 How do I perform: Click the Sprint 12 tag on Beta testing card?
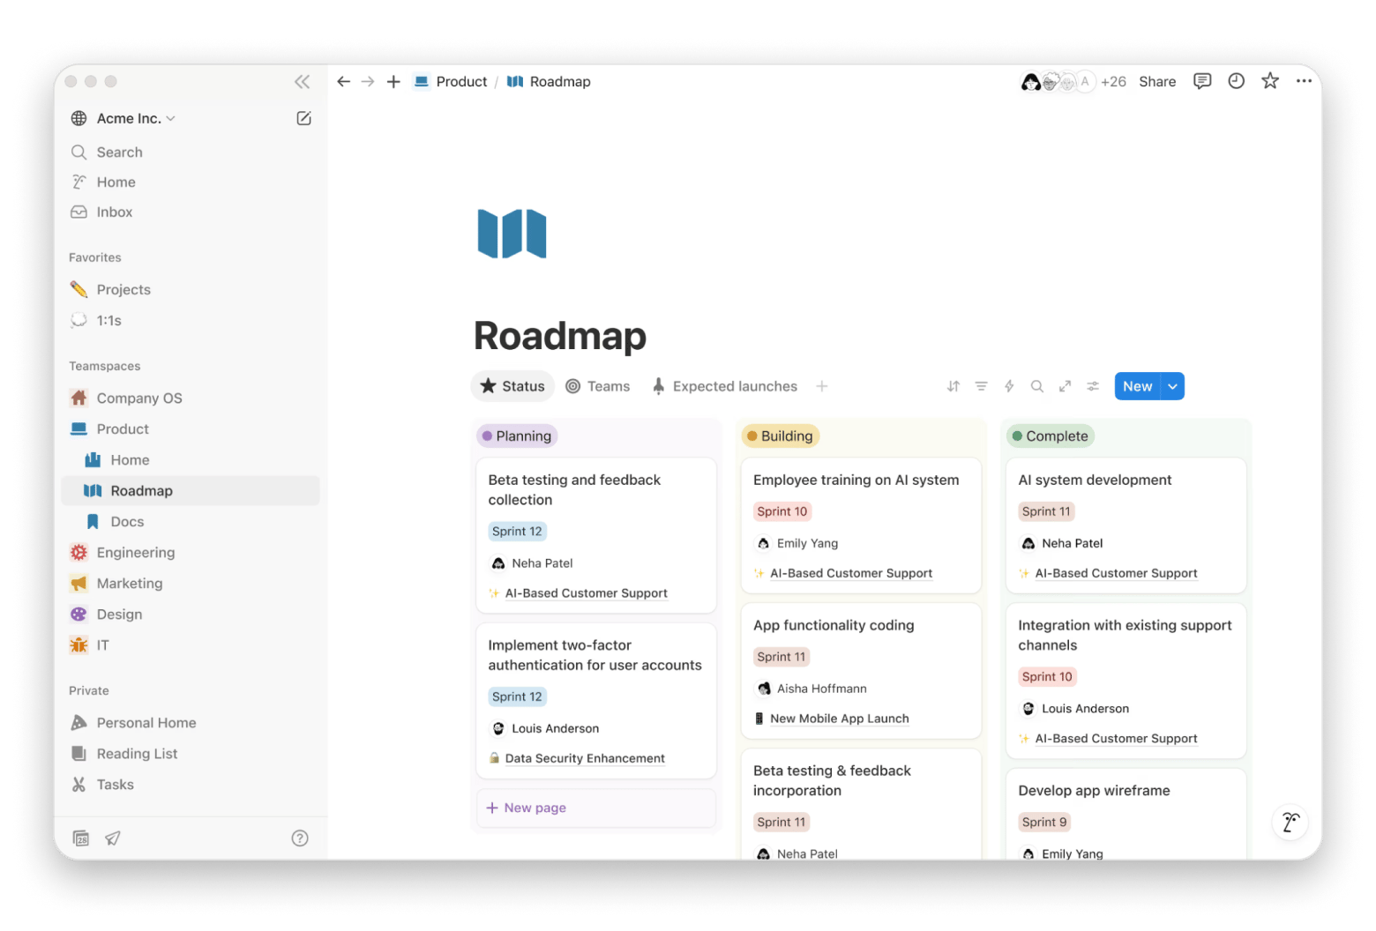click(517, 532)
